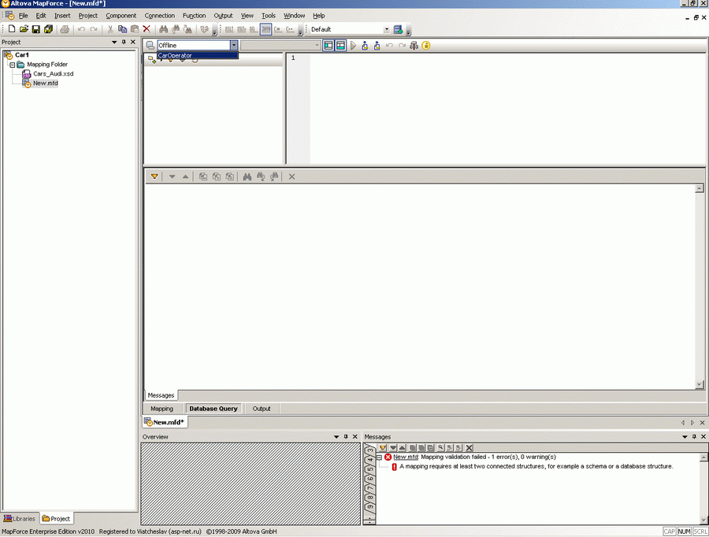Screen dimensions: 709x537
Task: Collapse the Mapping Folder tree node
Action: point(12,65)
